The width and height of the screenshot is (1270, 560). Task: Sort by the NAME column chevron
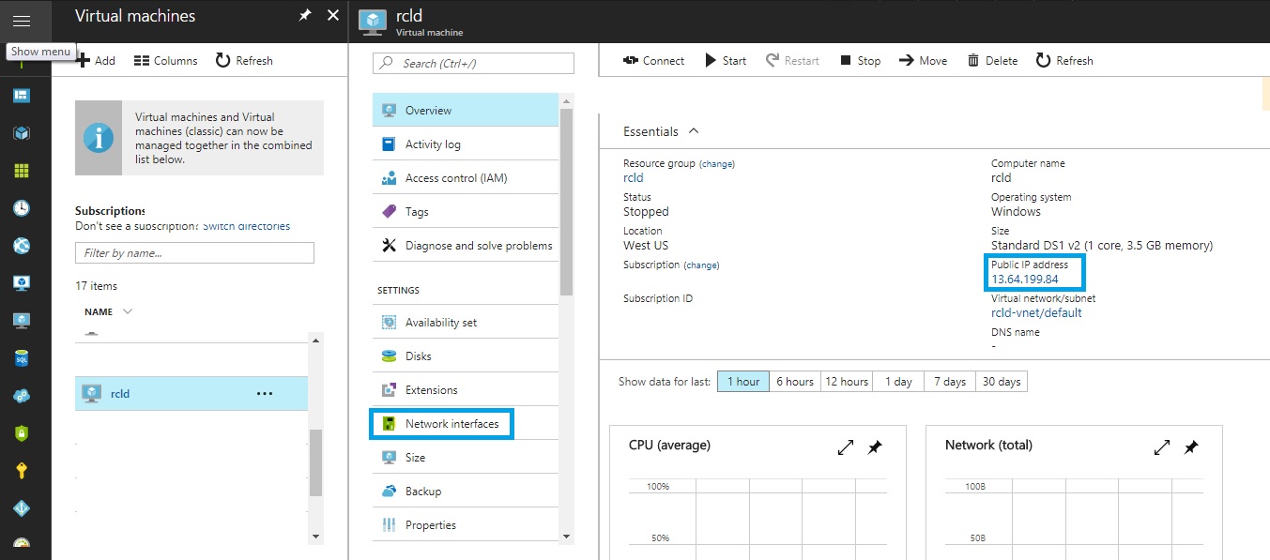tap(129, 311)
